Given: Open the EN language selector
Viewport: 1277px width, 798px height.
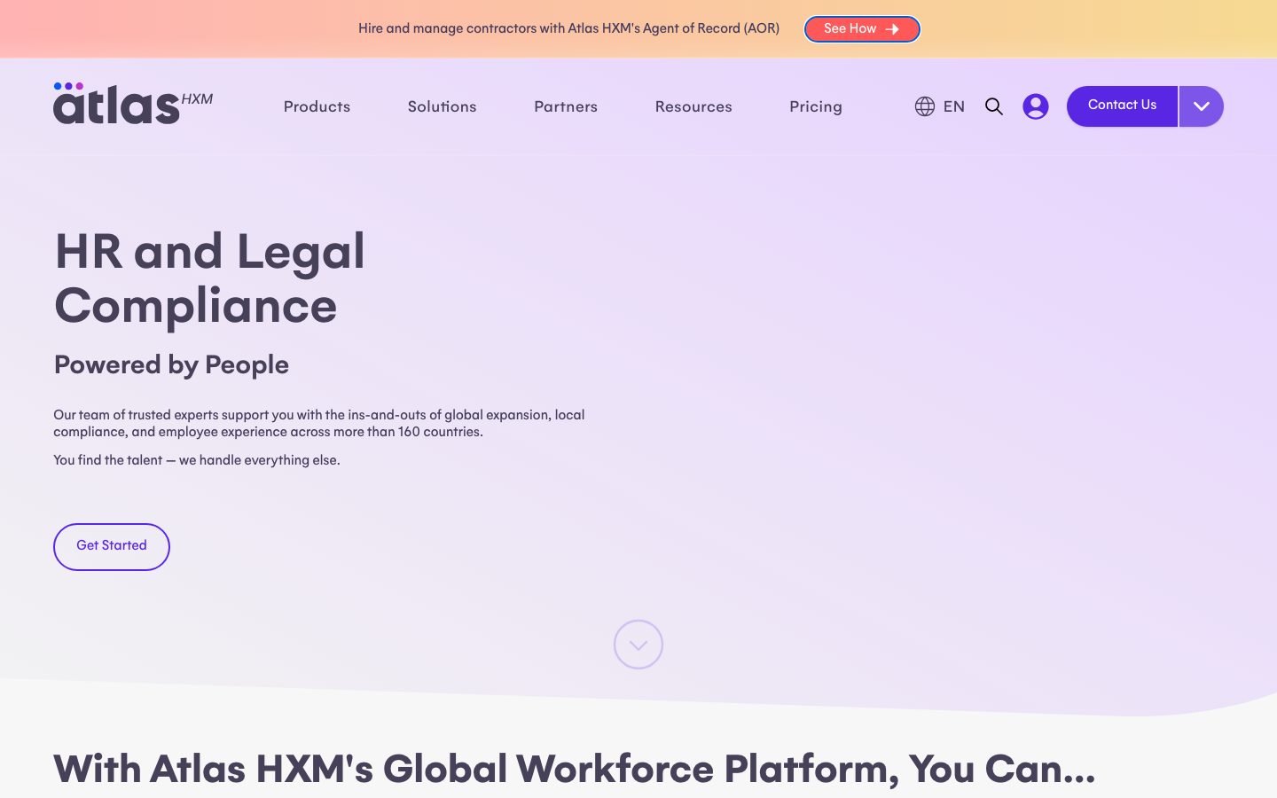Looking at the screenshot, I should 954,106.
